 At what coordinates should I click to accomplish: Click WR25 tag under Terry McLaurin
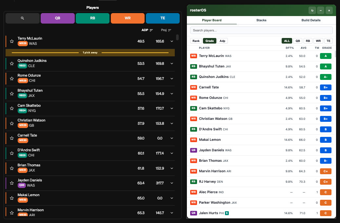[23, 43]
